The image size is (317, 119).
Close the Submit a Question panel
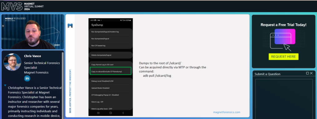311,73
